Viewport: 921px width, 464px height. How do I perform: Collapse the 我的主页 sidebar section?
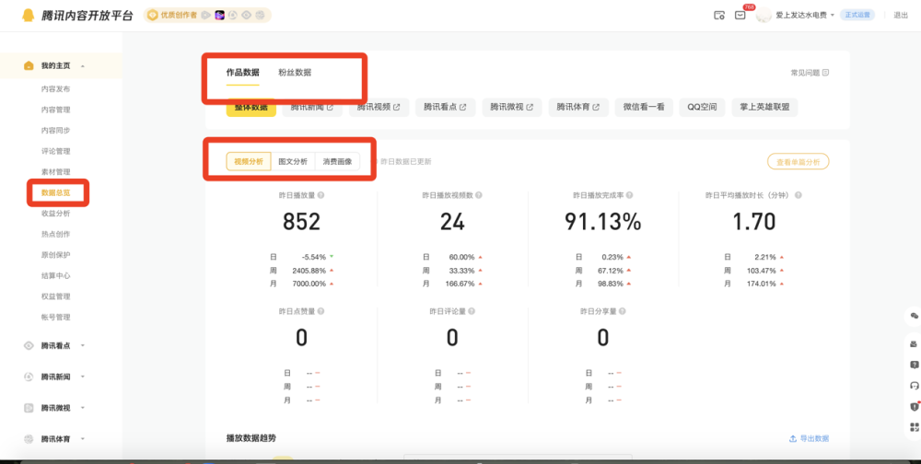coord(82,65)
